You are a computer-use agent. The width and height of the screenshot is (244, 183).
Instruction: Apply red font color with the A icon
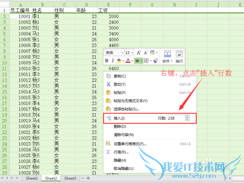tap(128, 61)
